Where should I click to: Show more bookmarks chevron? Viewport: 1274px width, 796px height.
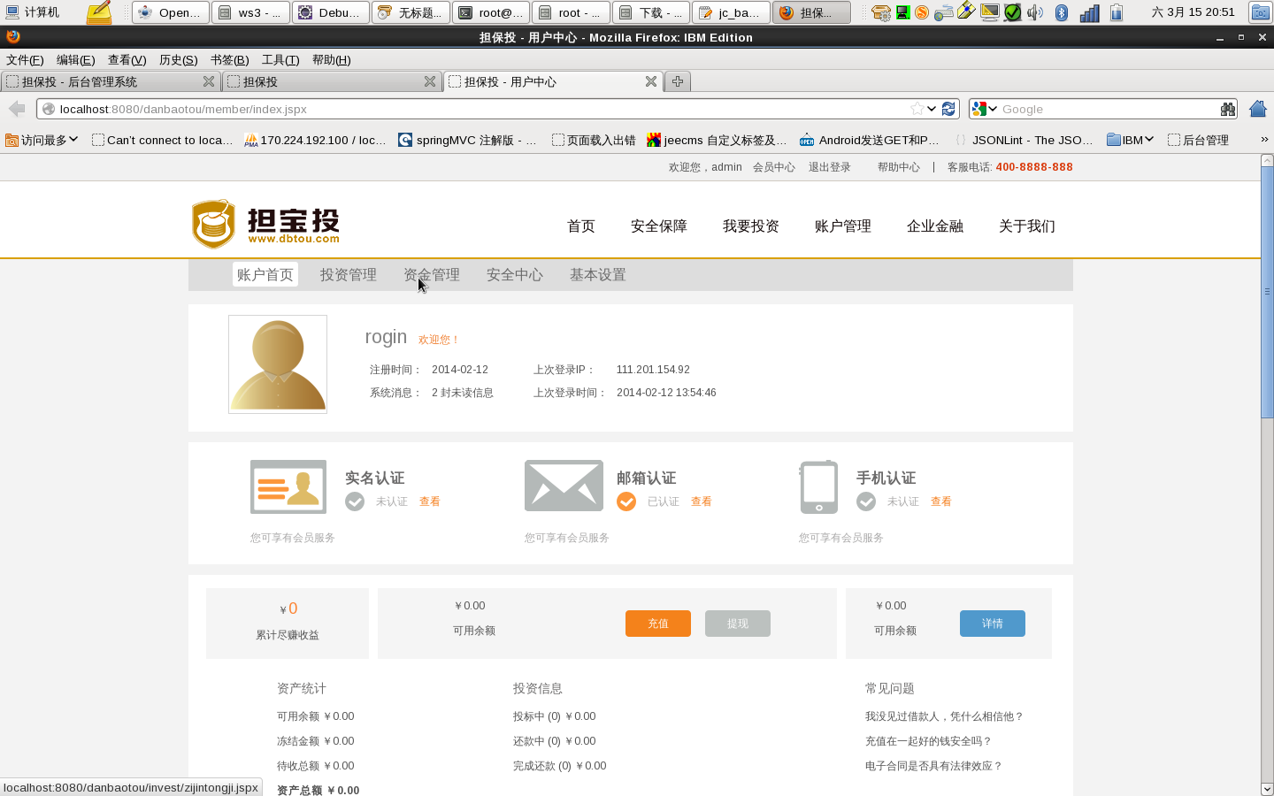pyautogui.click(x=1264, y=140)
